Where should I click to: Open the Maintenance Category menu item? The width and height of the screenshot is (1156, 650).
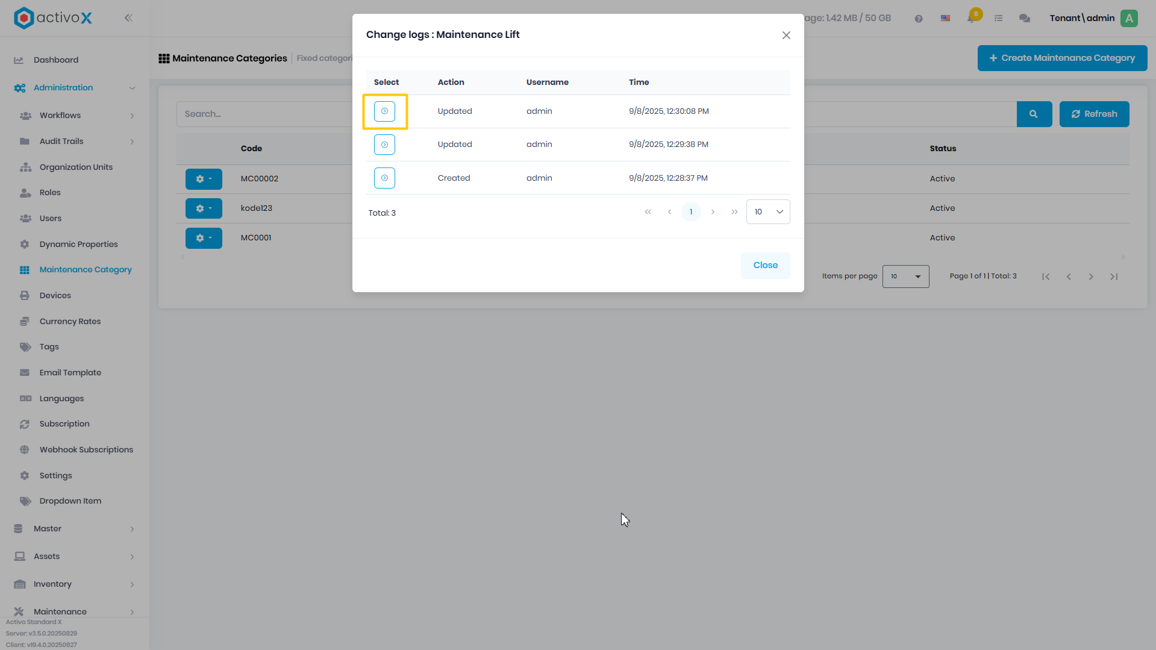point(86,270)
